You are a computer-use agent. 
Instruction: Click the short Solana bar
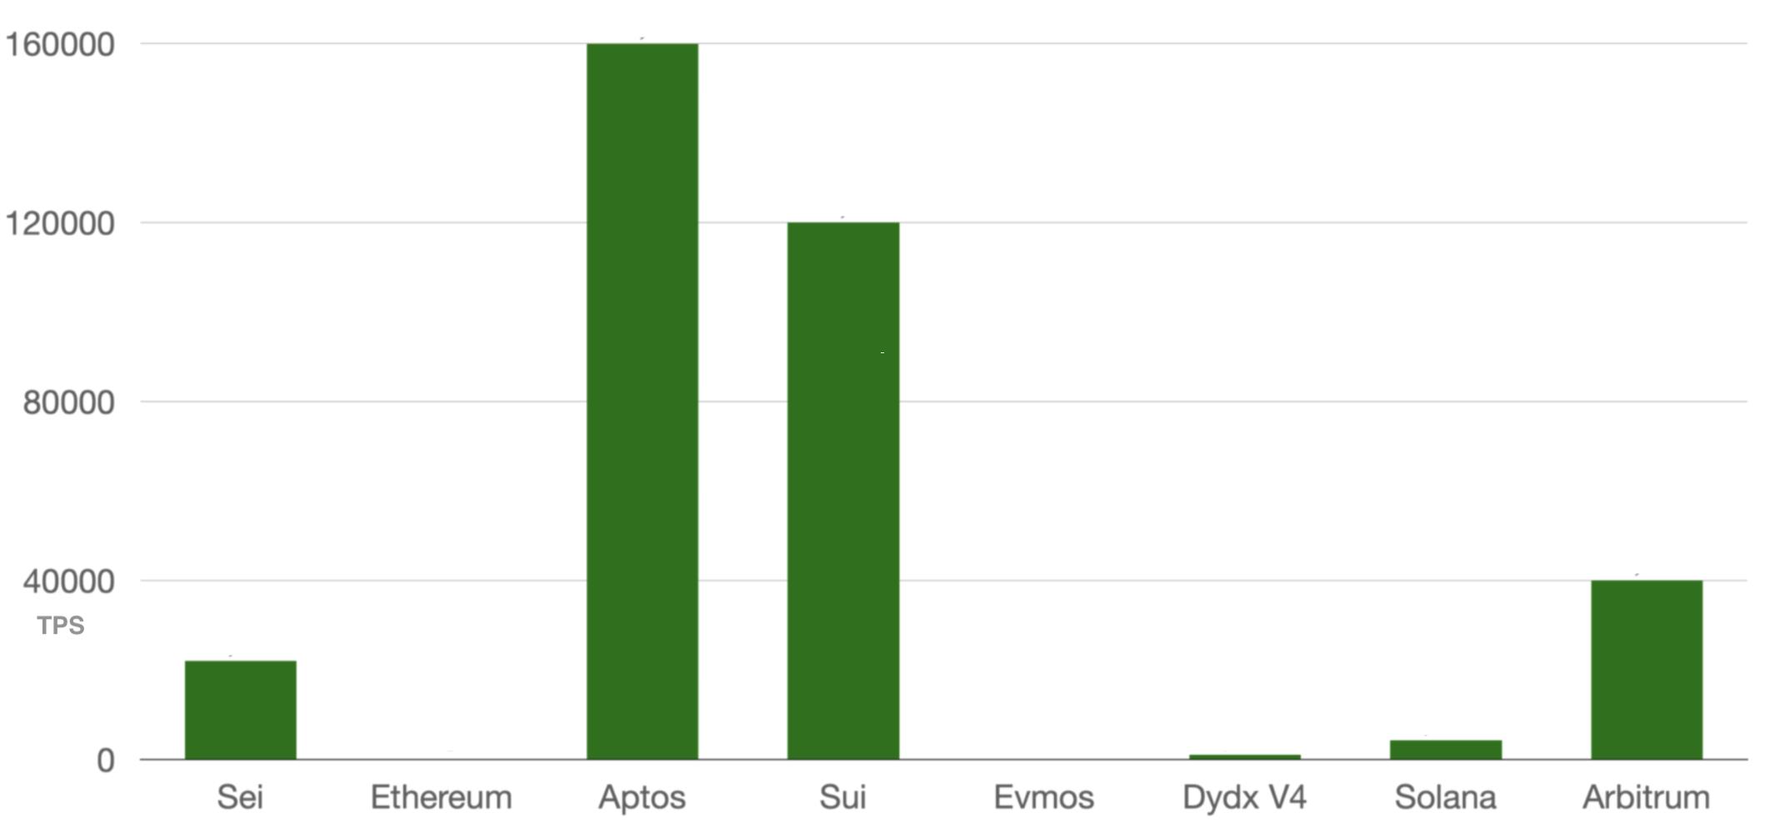click(x=1445, y=750)
